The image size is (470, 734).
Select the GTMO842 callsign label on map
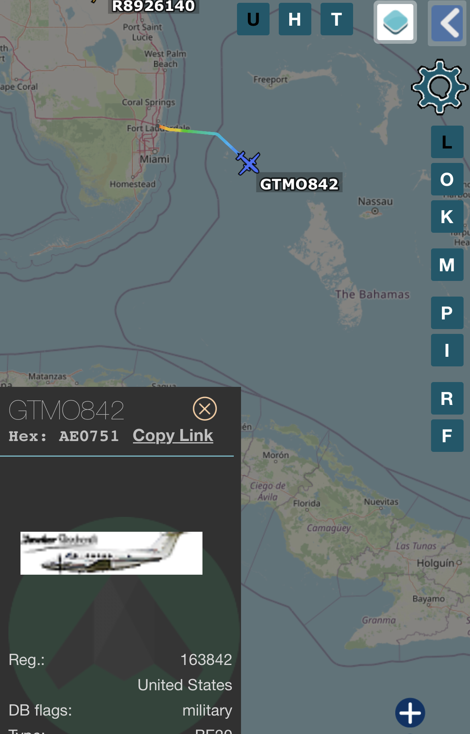pos(299,184)
